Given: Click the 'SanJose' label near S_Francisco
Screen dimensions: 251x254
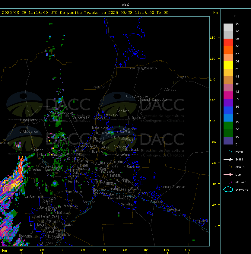Looking at the screenshot, I should (123, 111).
